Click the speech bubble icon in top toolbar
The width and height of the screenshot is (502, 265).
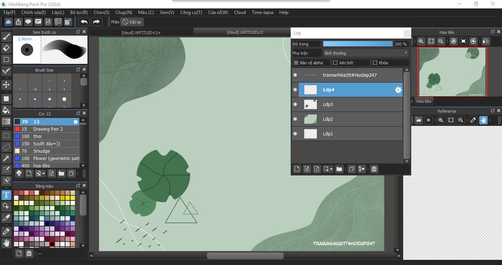point(28,22)
